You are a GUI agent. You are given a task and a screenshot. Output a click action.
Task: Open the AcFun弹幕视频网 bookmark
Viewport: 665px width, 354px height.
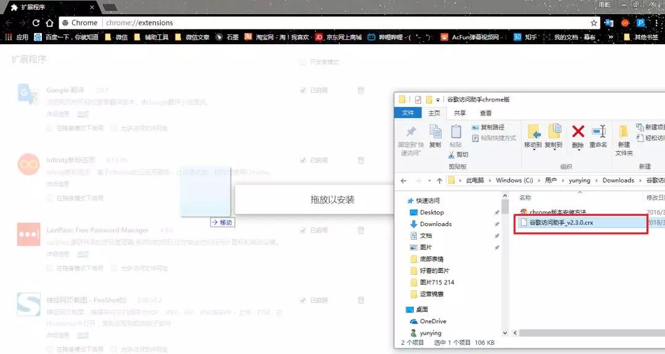tap(472, 37)
